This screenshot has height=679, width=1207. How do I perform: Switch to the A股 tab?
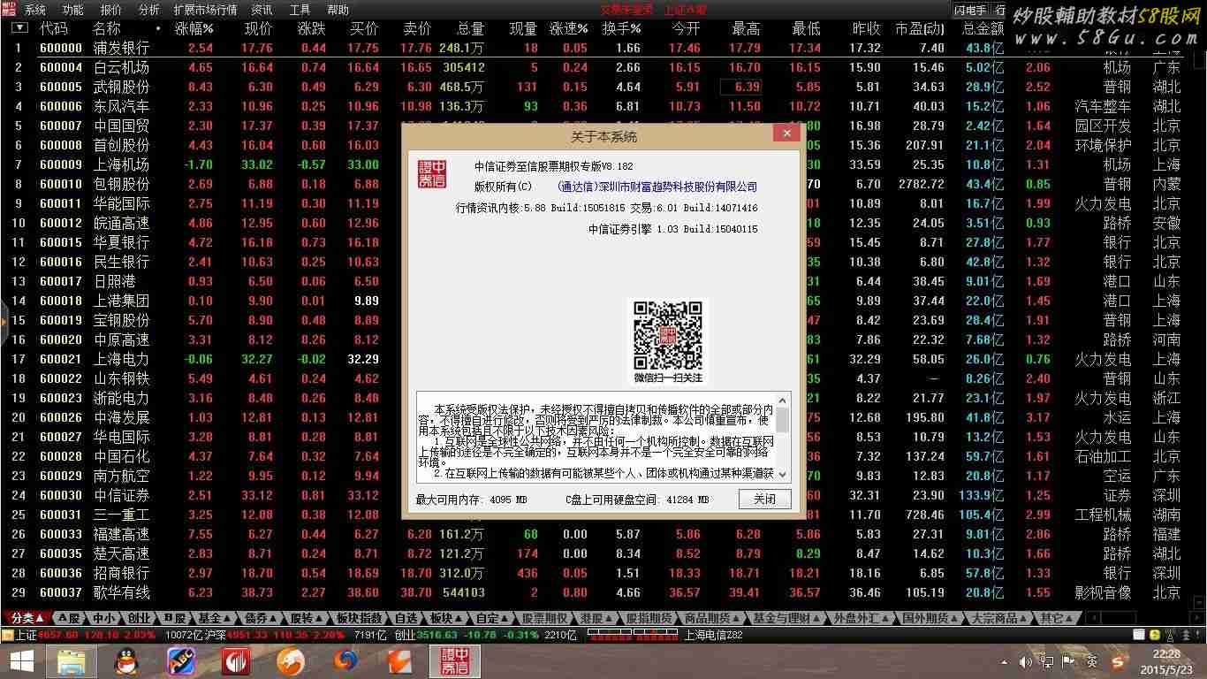(68, 618)
